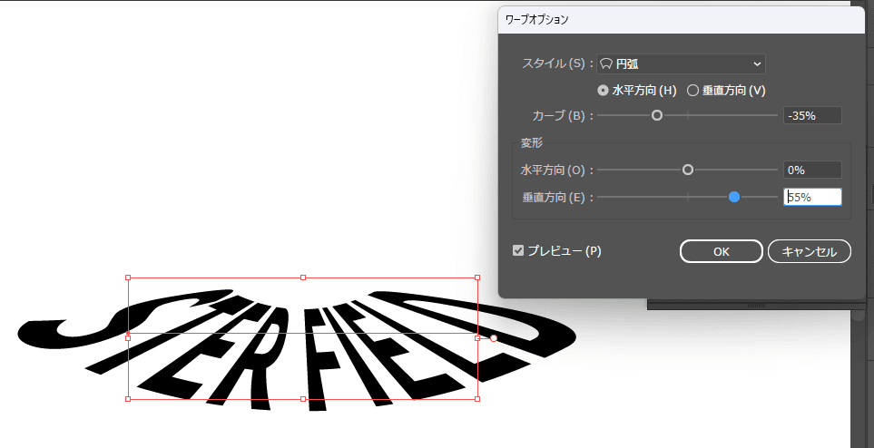Click the 変形 水平方向 (O) slider handle
Screen dimensions: 874x448
point(688,170)
